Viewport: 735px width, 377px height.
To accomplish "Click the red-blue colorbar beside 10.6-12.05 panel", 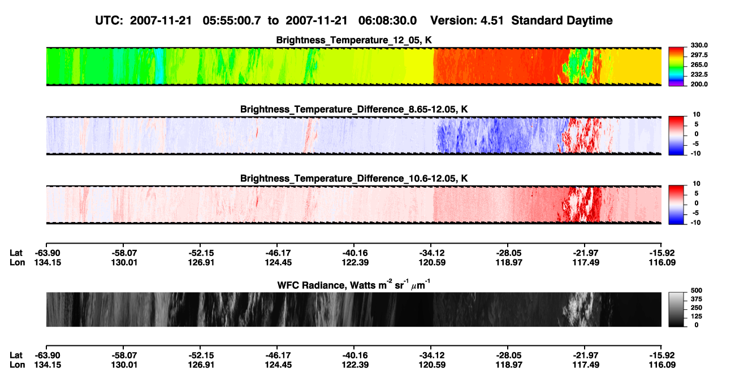I will (677, 204).
